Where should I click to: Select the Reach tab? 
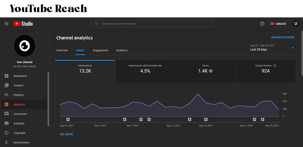click(80, 50)
